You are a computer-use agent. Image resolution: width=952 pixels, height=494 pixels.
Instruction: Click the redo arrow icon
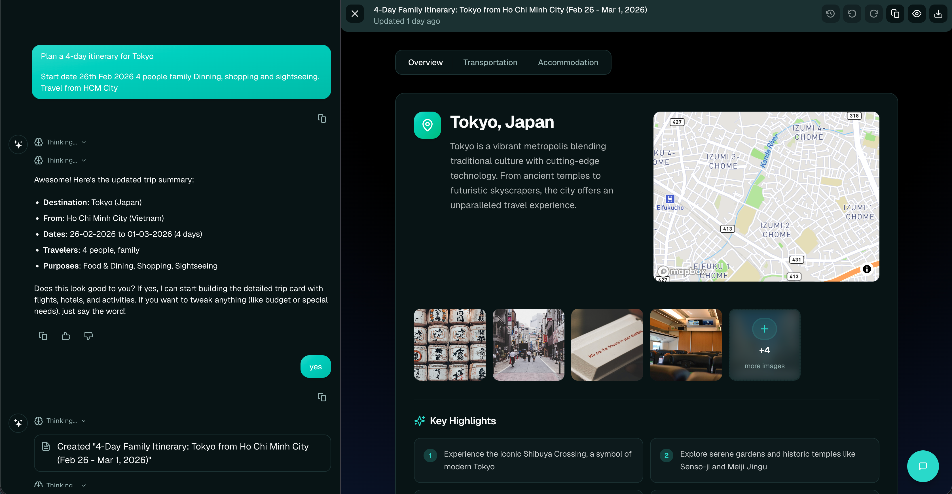(874, 14)
